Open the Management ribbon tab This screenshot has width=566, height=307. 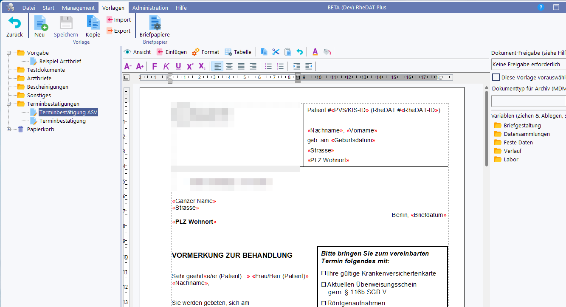click(x=78, y=8)
